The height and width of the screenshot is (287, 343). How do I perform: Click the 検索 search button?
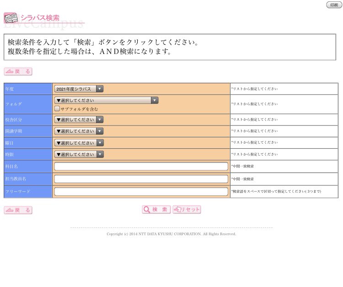(156, 210)
